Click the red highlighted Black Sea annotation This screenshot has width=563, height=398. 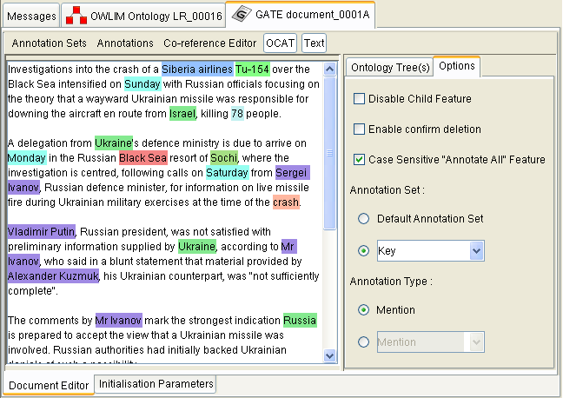[142, 157]
